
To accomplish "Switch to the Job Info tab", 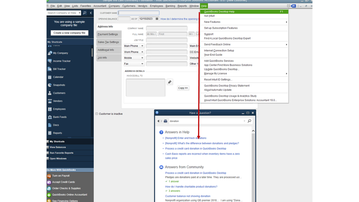I will [x=109, y=58].
